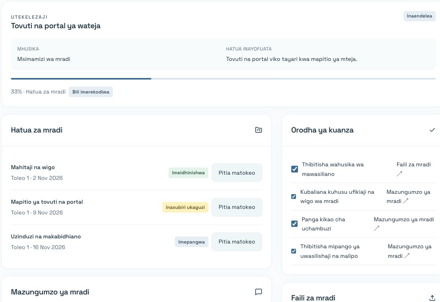
Task: Click the Panga kikao cha uchambuzi checklist text
Action: (x=323, y=224)
